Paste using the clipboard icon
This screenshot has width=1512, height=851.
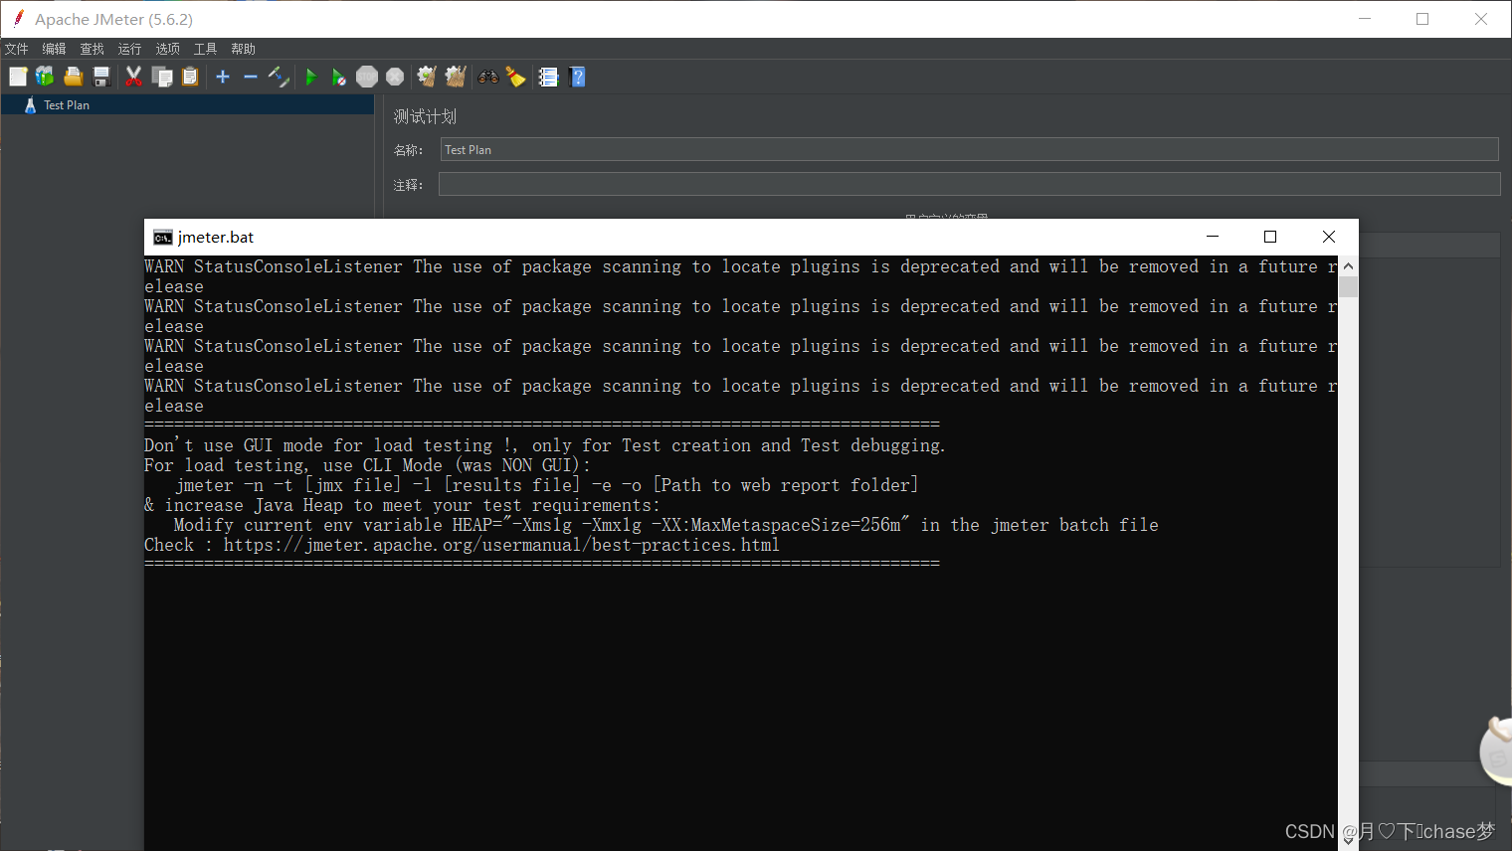pos(190,77)
